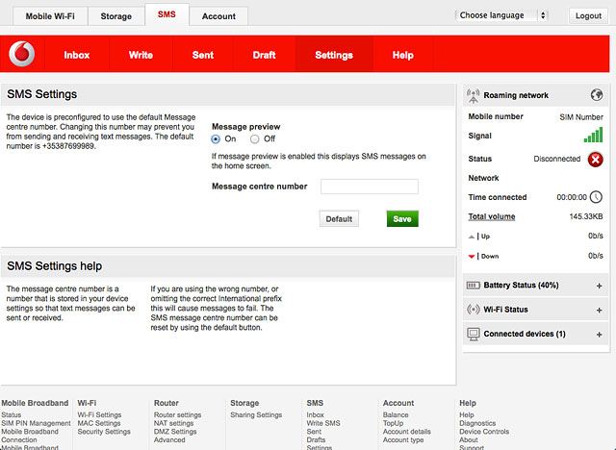The image size is (616, 450).
Task: Open the Choose language dropdown
Action: tap(501, 15)
